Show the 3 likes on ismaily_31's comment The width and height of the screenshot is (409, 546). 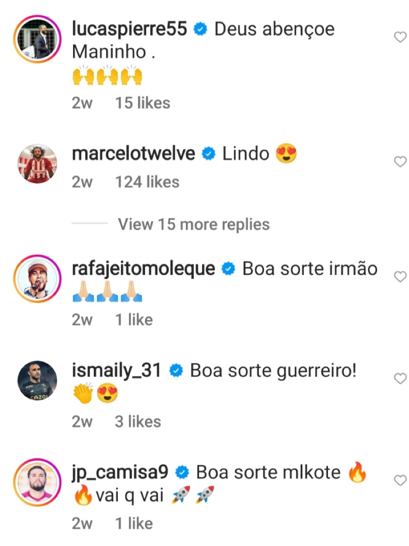coord(138,421)
